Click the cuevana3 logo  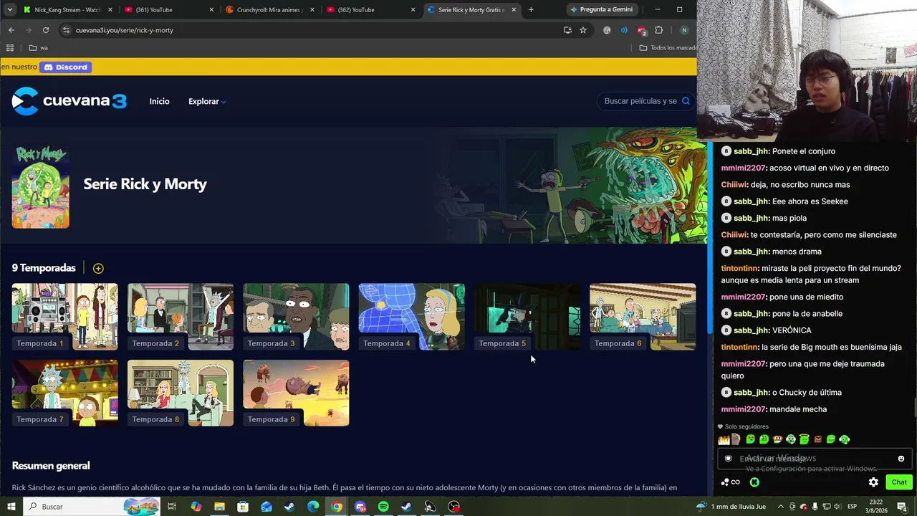coord(69,101)
